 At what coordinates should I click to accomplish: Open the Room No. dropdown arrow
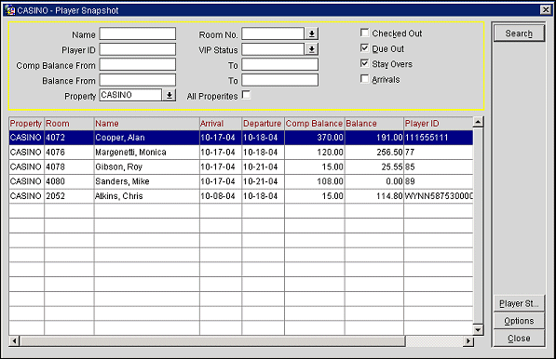point(312,34)
